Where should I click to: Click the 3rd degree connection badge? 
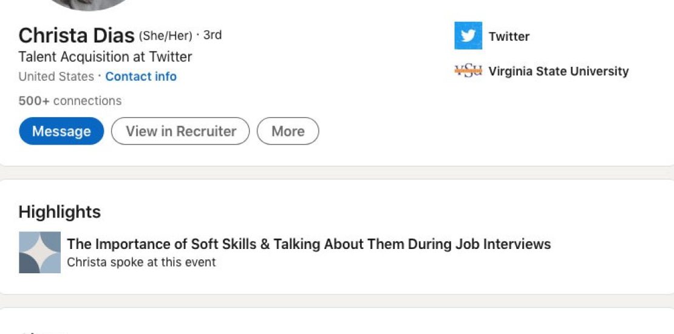point(213,35)
